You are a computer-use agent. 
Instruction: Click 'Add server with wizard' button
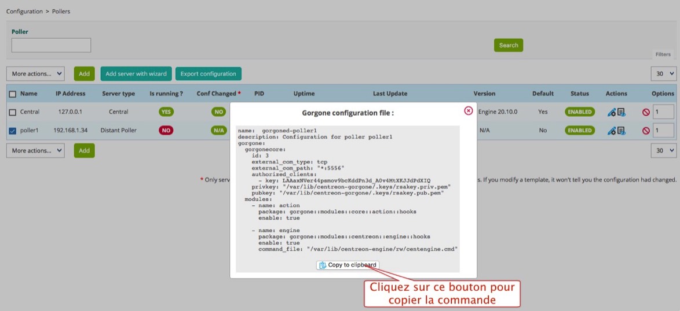pyautogui.click(x=136, y=74)
